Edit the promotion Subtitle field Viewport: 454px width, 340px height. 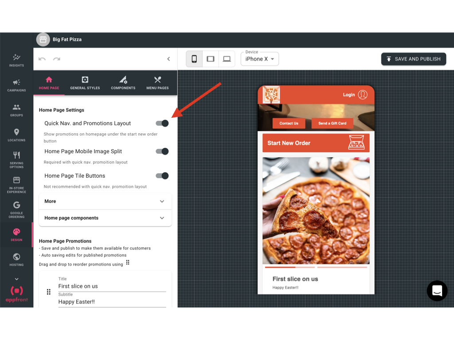click(112, 302)
